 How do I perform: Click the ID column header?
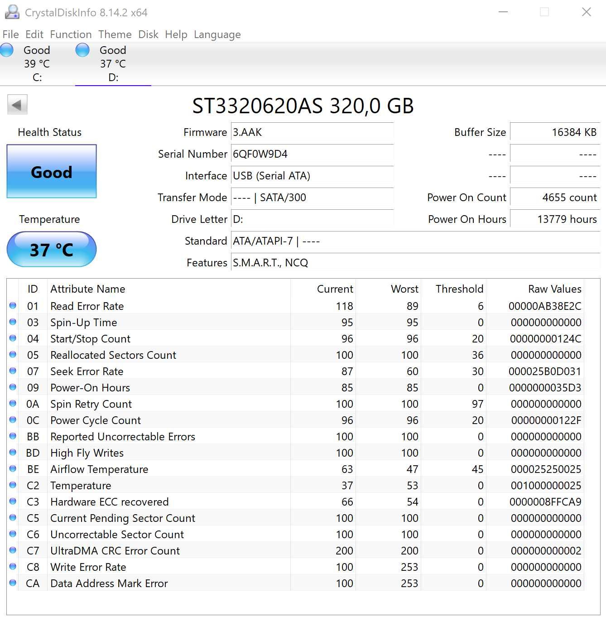[33, 289]
